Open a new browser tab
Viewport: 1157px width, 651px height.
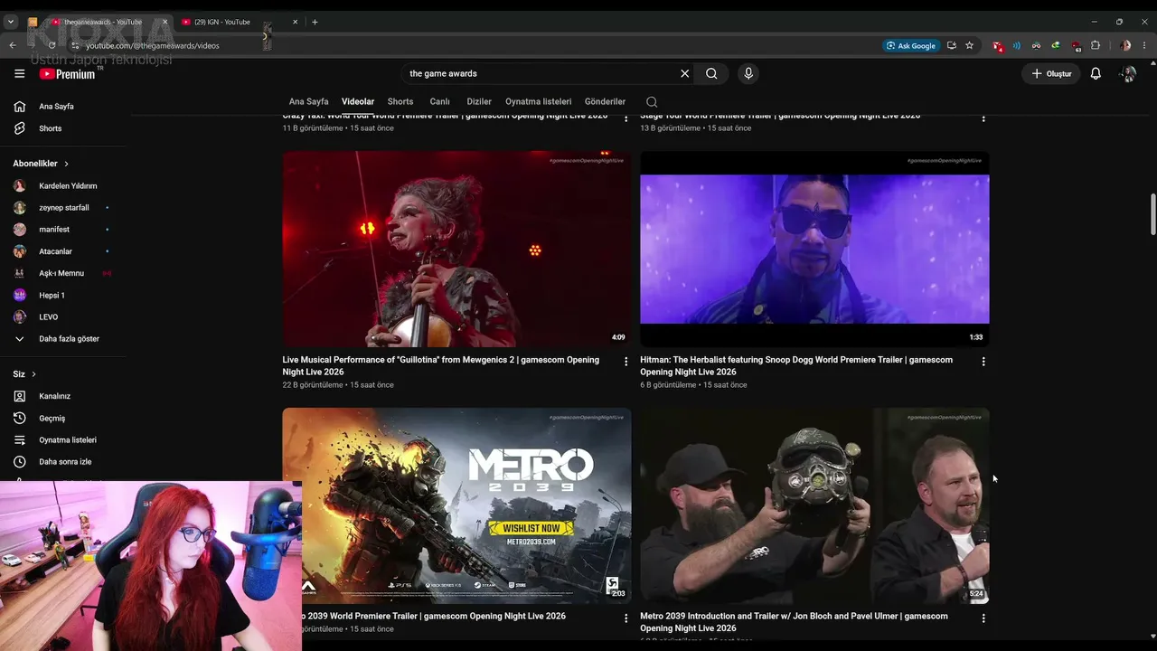(x=315, y=22)
